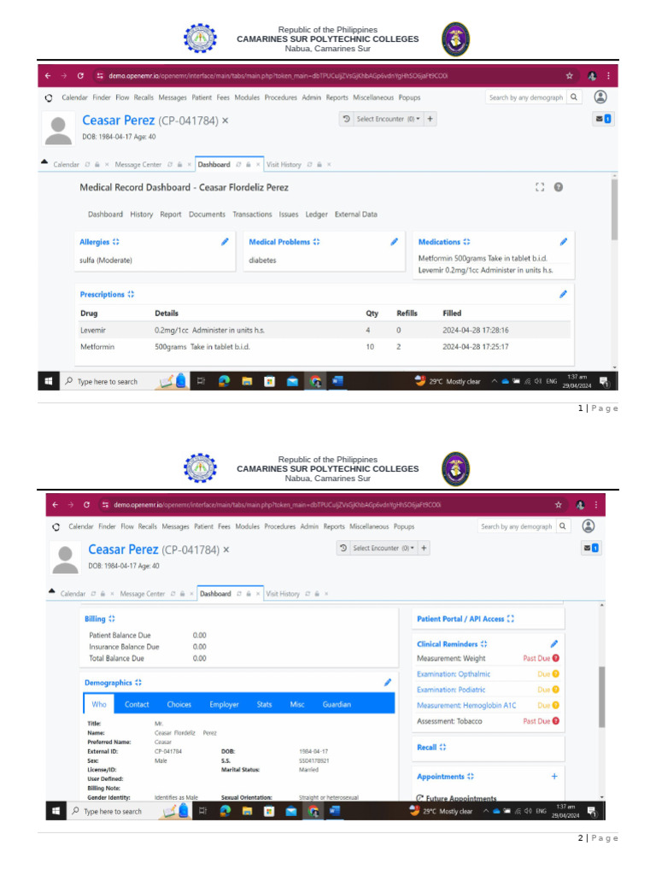This screenshot has height=875, width=656.
Task: Toggle lock on Message Center tab, first screenshot
Action: click(179, 165)
